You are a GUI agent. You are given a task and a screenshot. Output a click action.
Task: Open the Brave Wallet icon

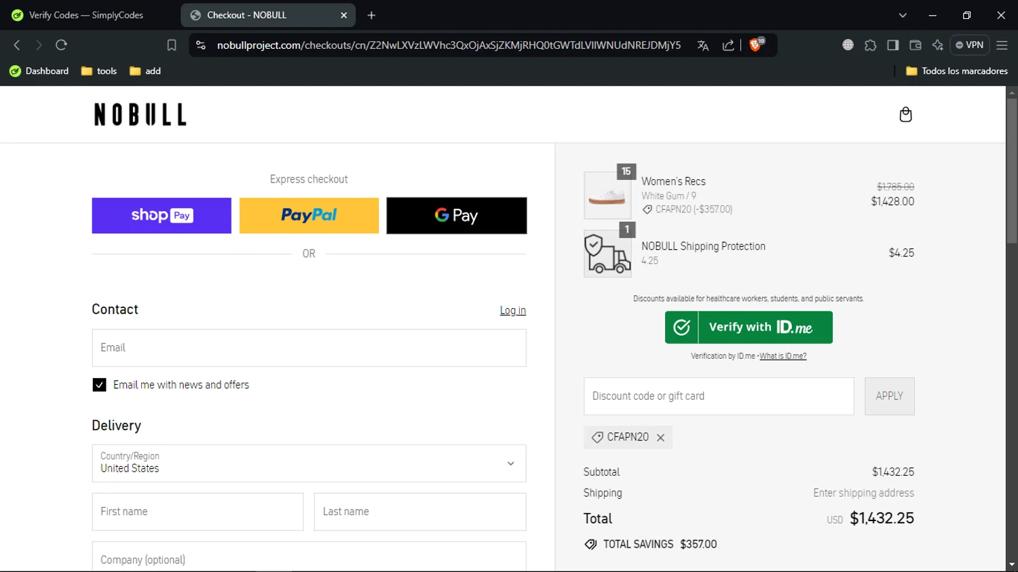pos(916,45)
